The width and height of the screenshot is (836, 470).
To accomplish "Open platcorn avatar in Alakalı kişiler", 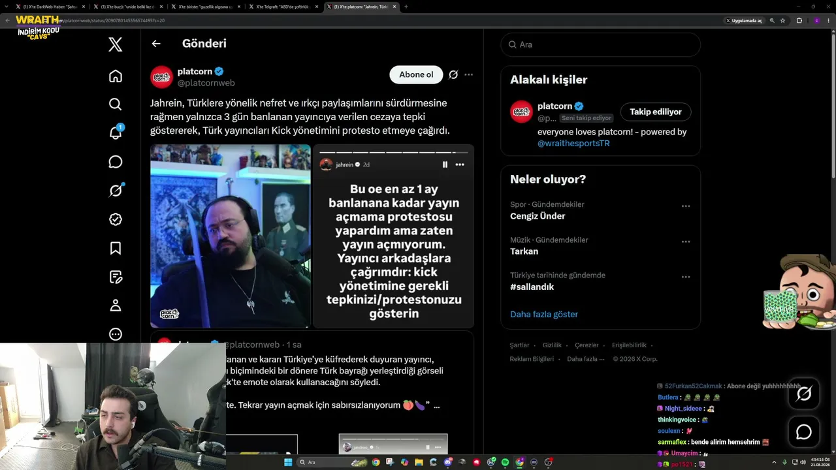I will pyautogui.click(x=521, y=112).
